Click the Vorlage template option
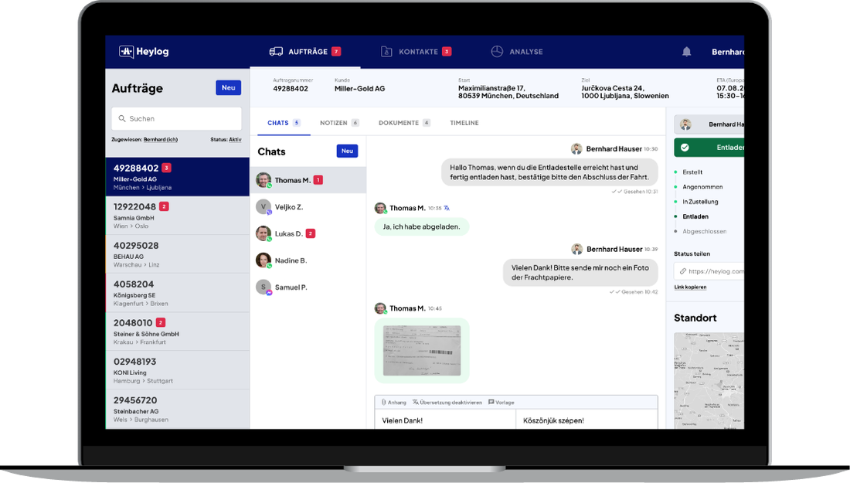The width and height of the screenshot is (850, 483). [501, 402]
